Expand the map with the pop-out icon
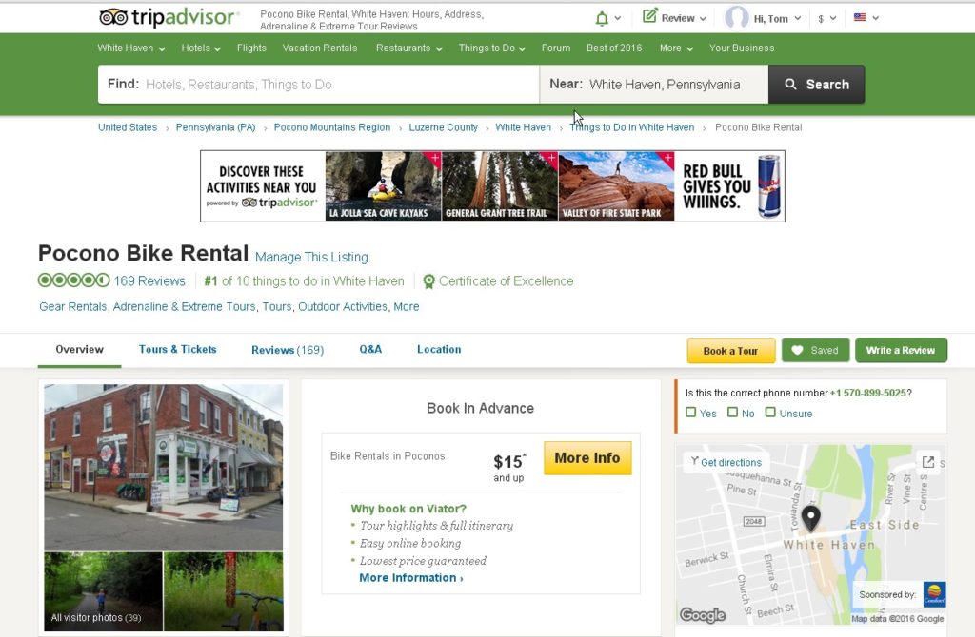Screen dimensions: 975x637 (x=927, y=462)
